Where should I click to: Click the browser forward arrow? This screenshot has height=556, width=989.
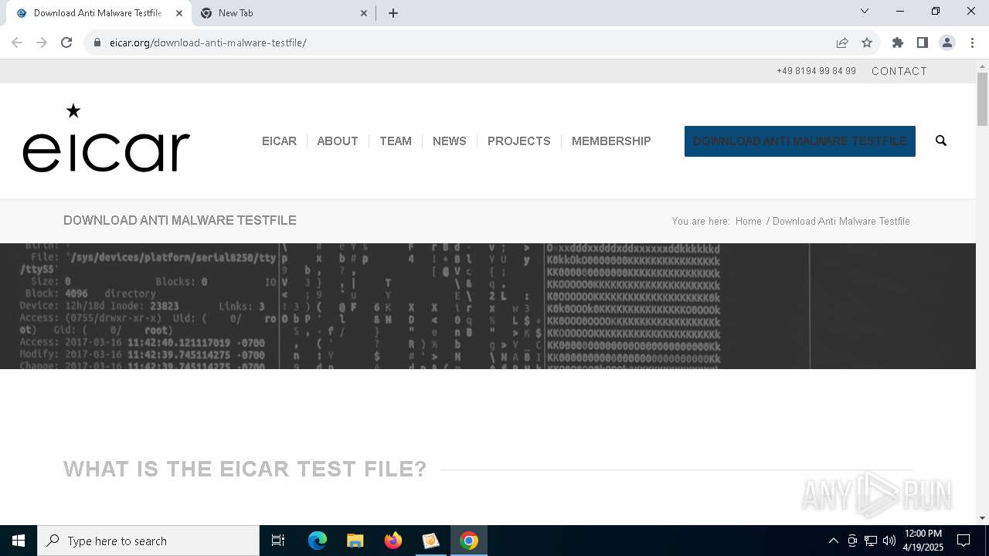click(42, 42)
